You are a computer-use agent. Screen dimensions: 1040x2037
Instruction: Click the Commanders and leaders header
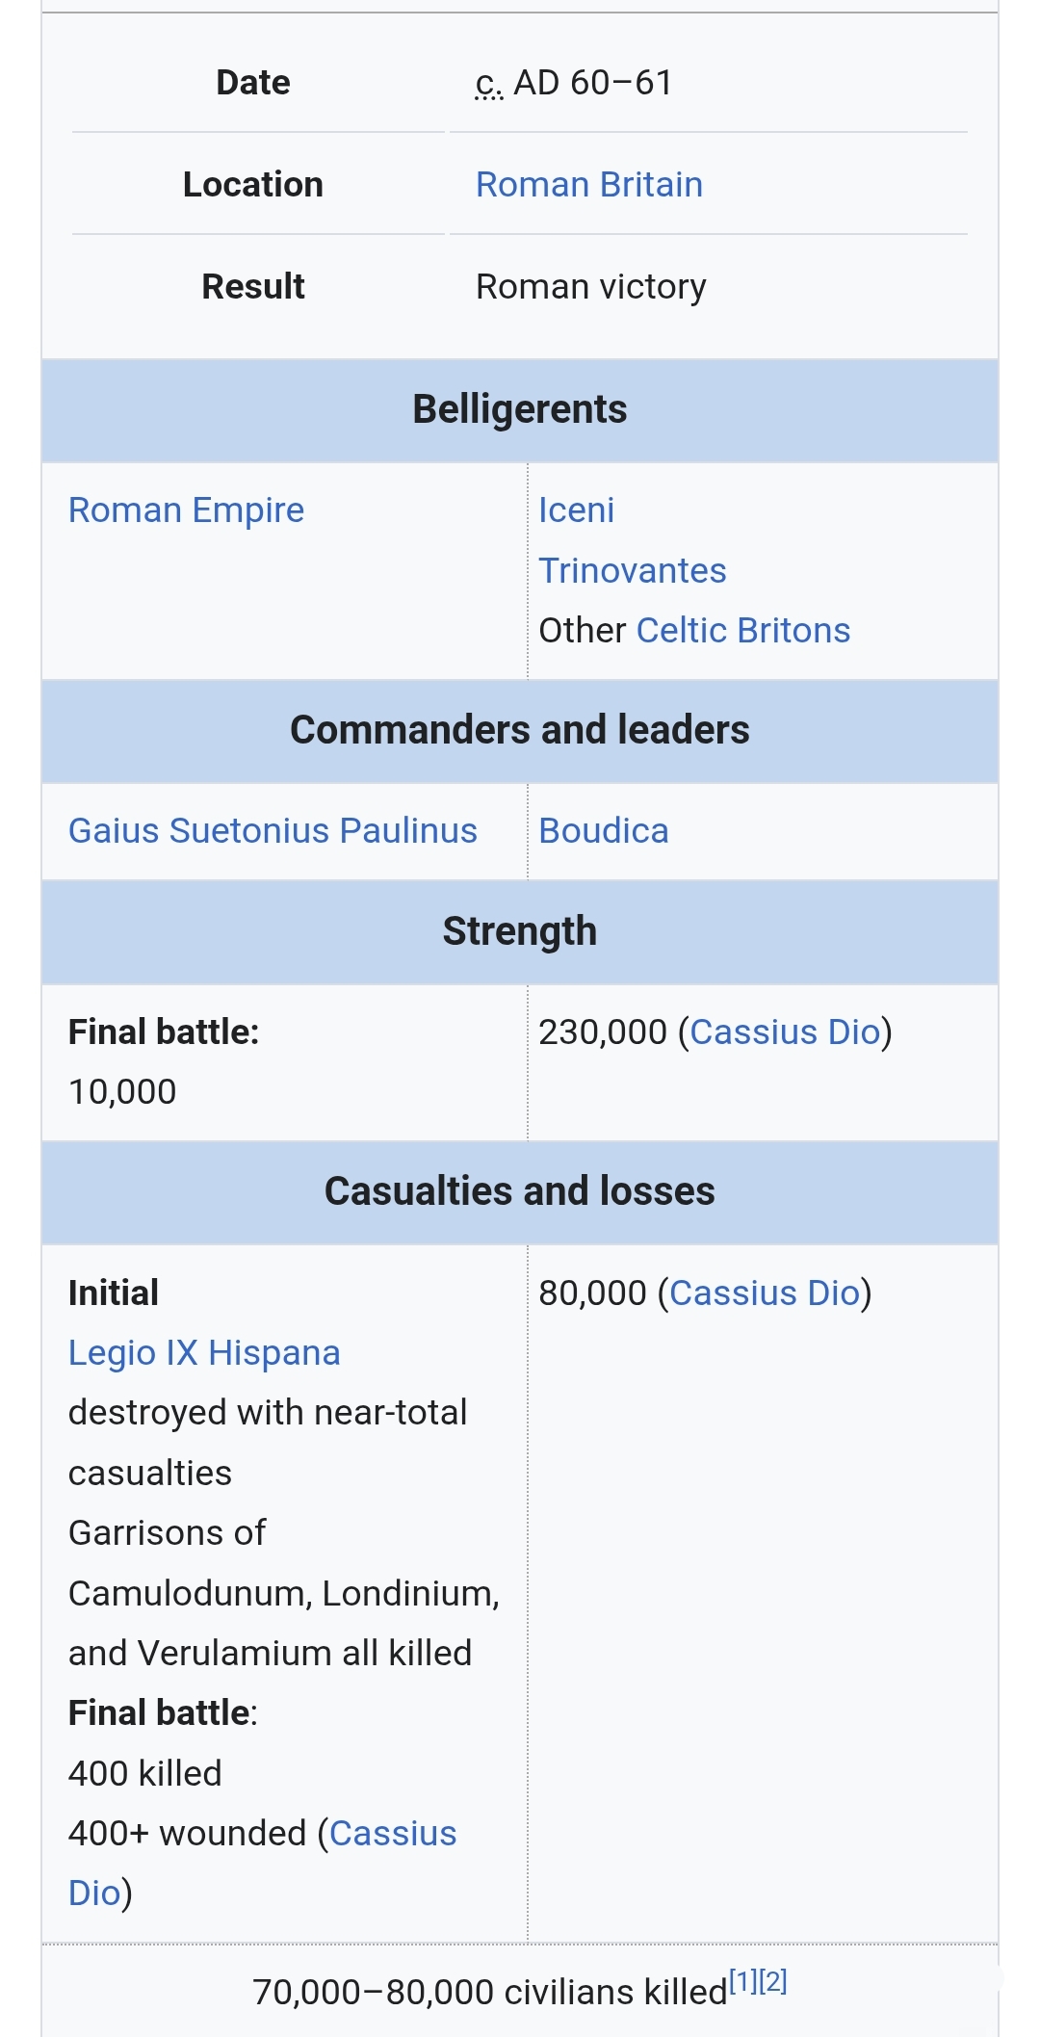(519, 730)
